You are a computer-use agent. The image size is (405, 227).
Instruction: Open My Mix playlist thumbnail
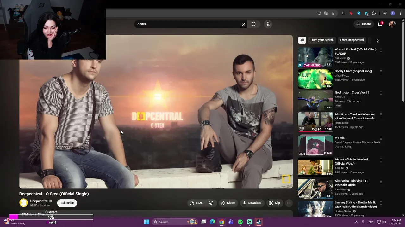(315, 145)
